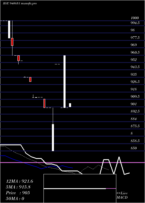Click the "<<Live MACD" label

tap(122, 195)
